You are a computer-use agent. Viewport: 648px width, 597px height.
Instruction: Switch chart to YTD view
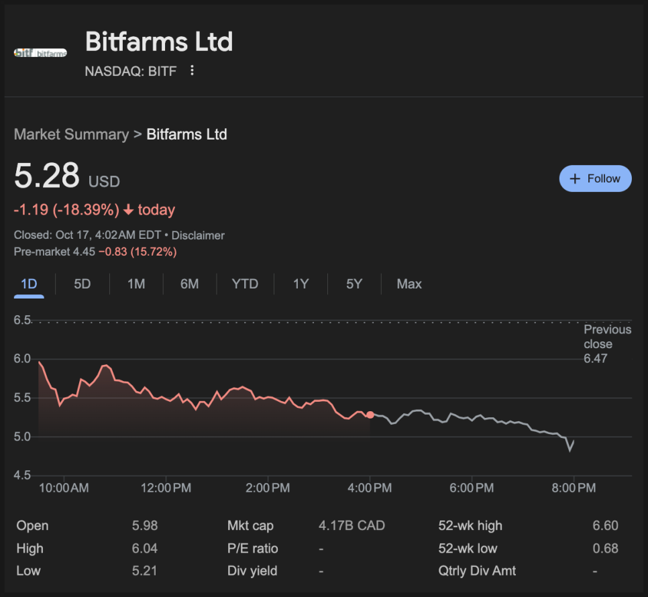(x=245, y=284)
